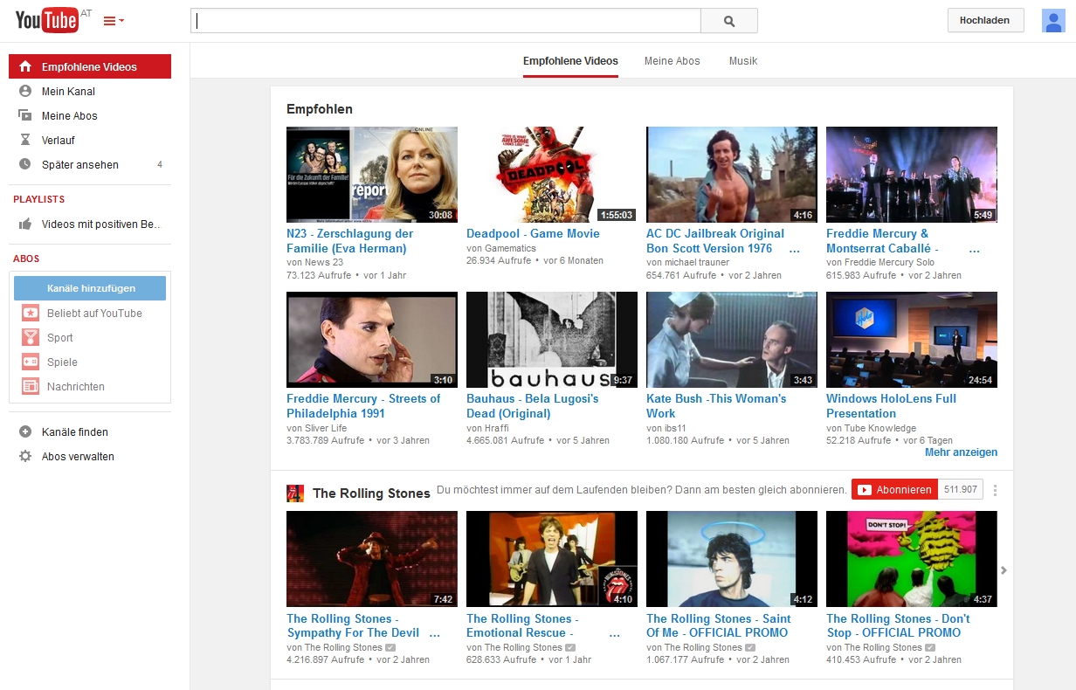Click the verified badge under Sympathy For The Devil
This screenshot has height=690, width=1076.
390,648
